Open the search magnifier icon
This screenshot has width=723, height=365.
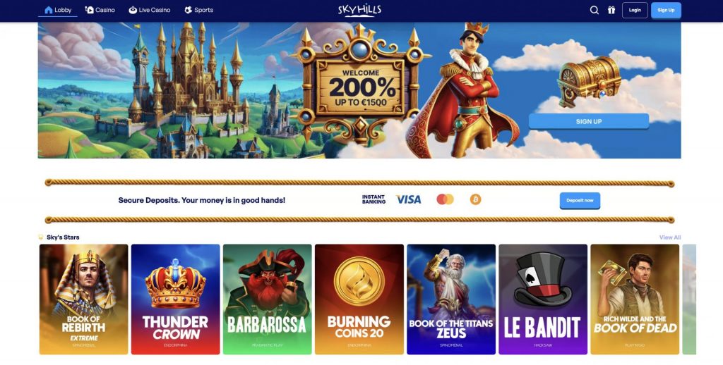click(594, 10)
